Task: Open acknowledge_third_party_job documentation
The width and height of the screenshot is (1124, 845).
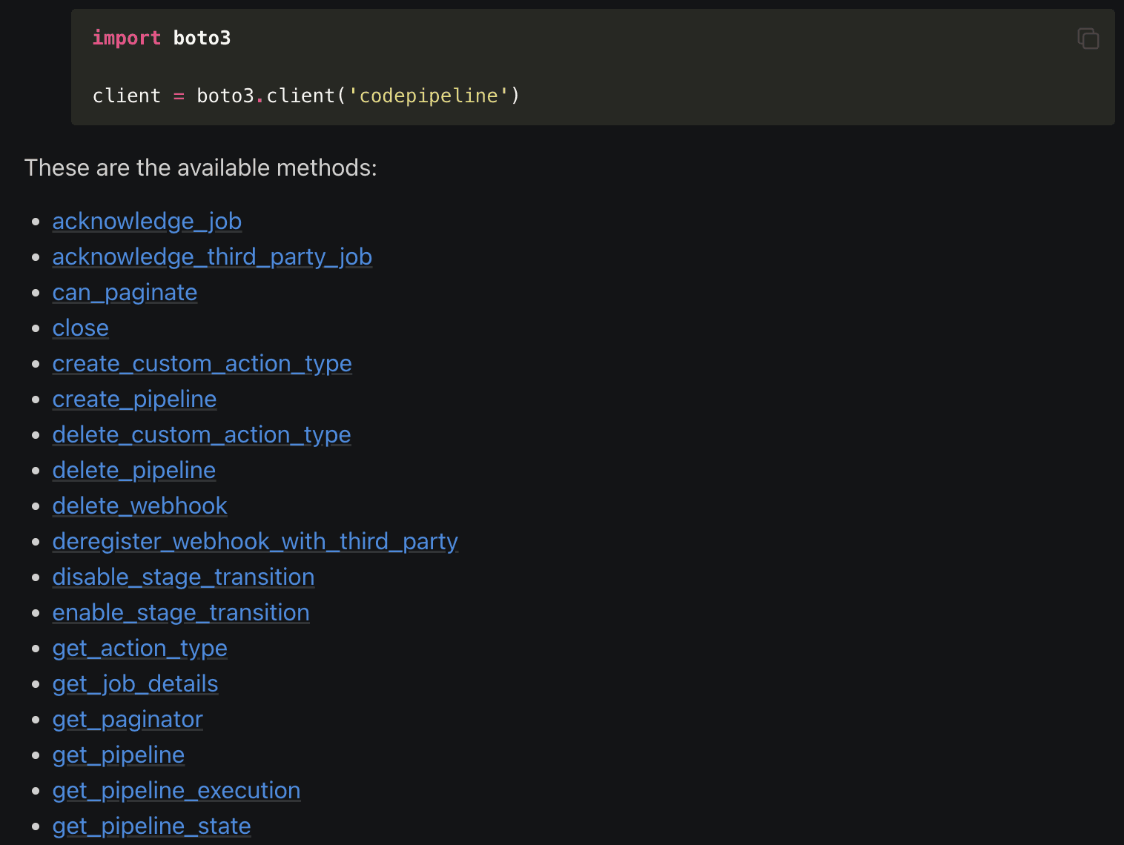Action: (212, 256)
